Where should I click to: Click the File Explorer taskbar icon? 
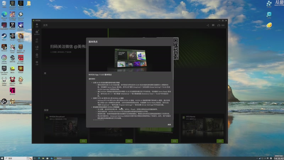click(43, 158)
